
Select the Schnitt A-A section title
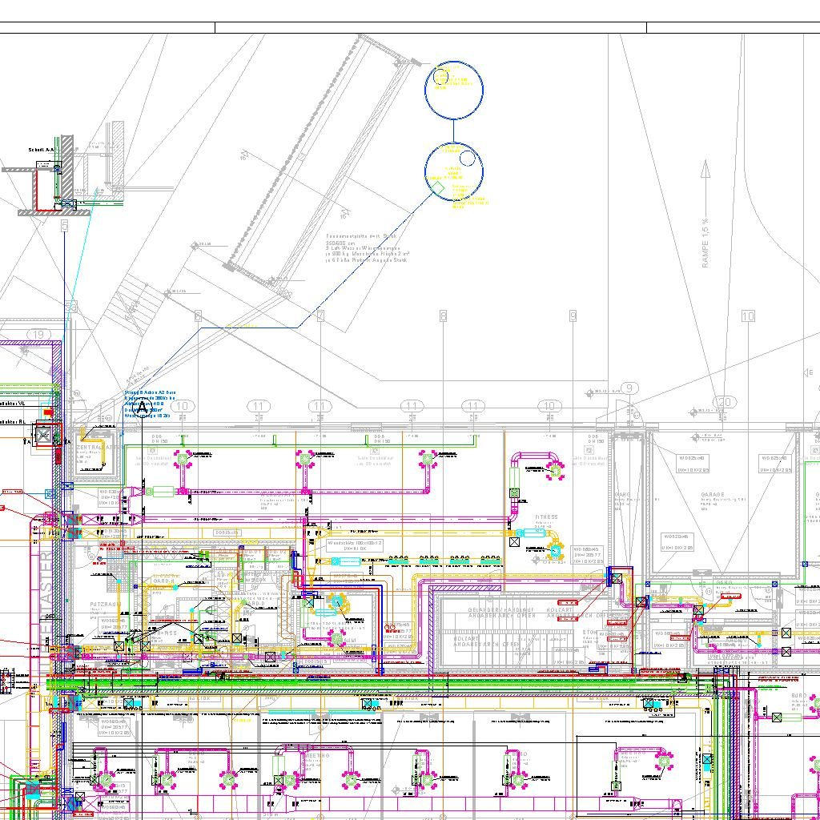[x=41, y=150]
